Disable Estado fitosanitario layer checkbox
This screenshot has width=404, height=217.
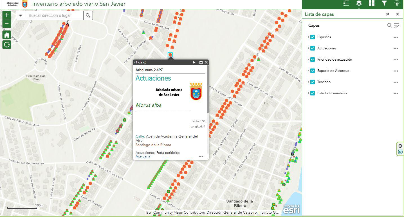pos(312,93)
